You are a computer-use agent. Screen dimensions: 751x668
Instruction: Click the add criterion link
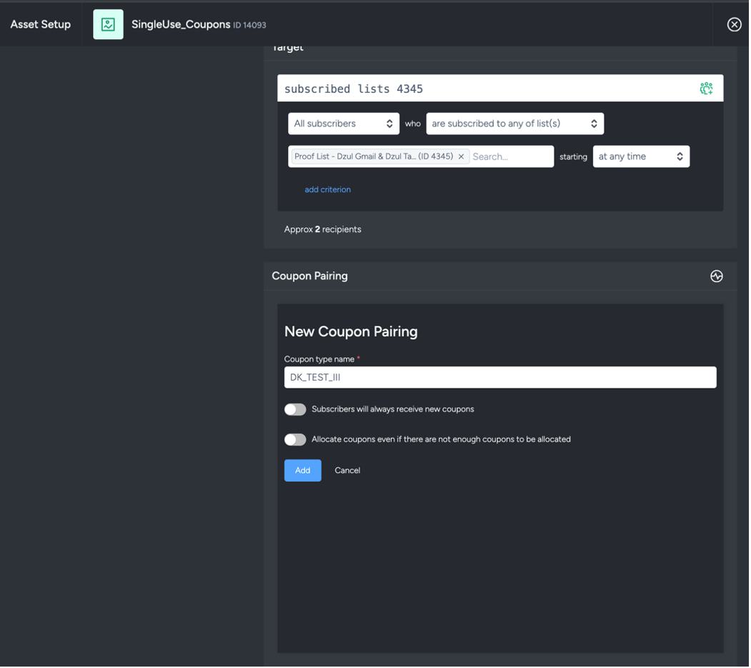327,189
